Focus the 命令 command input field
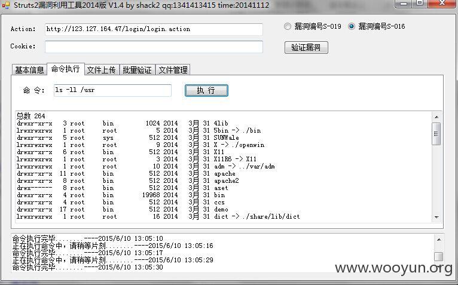Viewport: 458px width, 285px height. [x=112, y=90]
